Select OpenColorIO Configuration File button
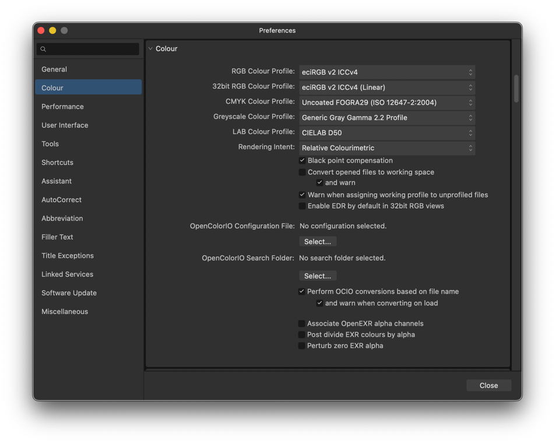This screenshot has height=444, width=555. pyautogui.click(x=318, y=242)
